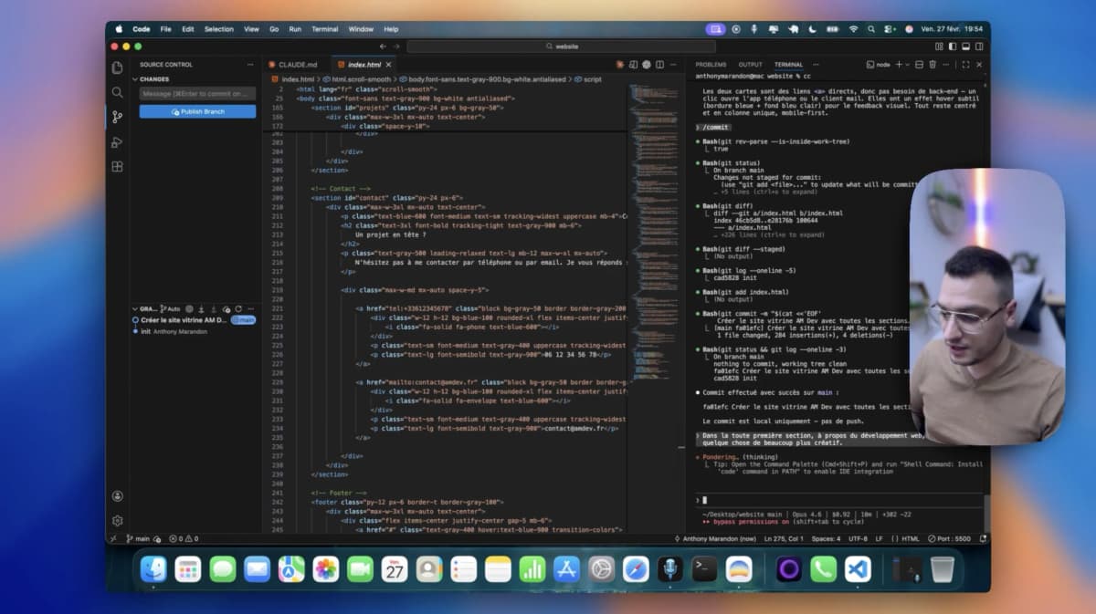1096x614 pixels.
Task: Click the Accounts icon in activity bar
Action: (117, 496)
